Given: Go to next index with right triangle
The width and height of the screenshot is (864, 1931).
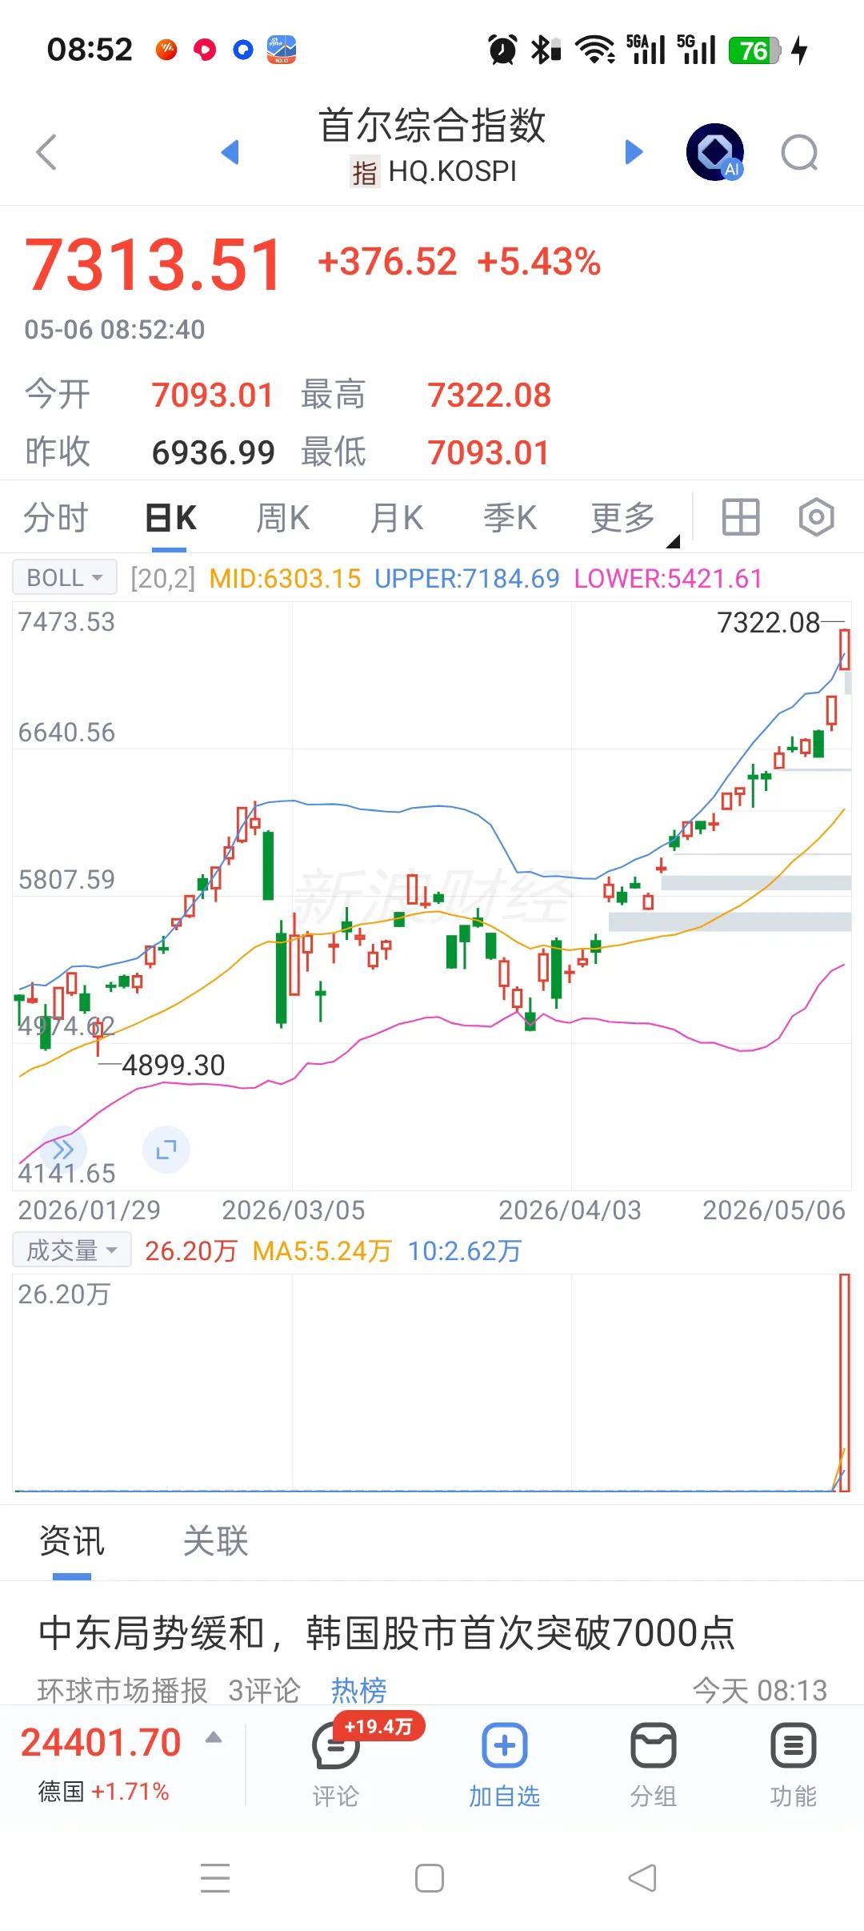Looking at the screenshot, I should click(x=634, y=152).
